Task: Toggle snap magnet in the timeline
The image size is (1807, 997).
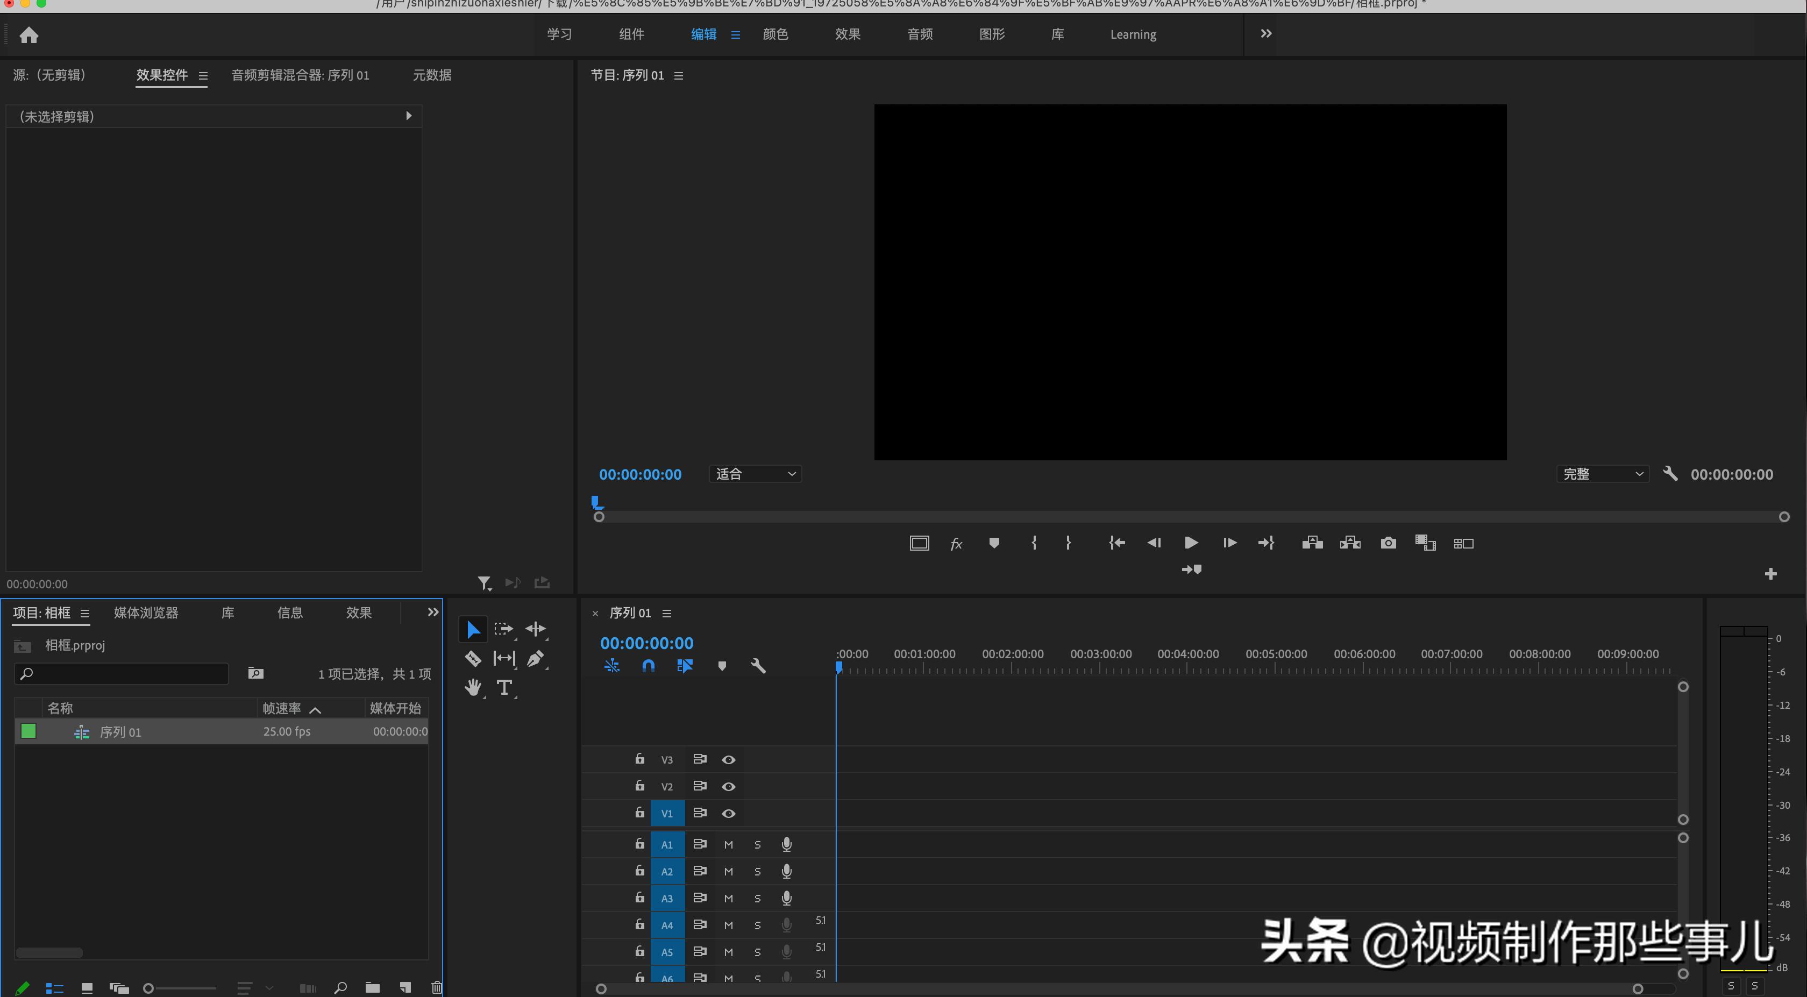Action: (x=649, y=666)
